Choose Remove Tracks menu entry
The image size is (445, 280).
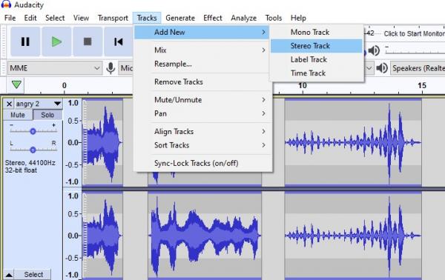tap(202, 82)
